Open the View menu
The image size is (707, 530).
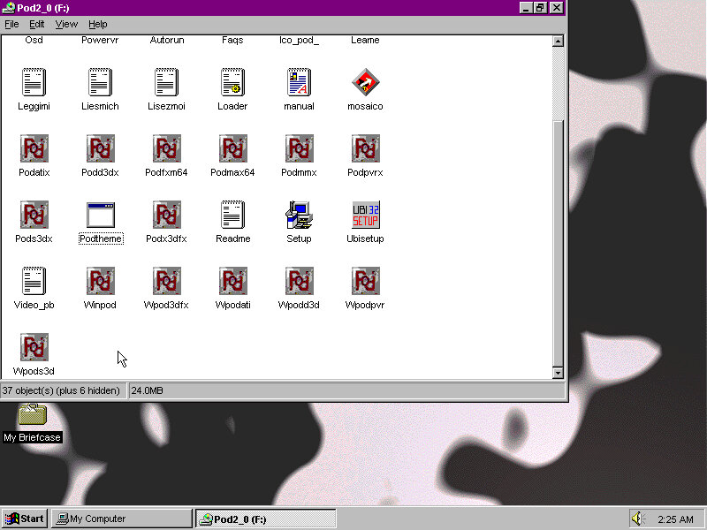click(x=66, y=24)
